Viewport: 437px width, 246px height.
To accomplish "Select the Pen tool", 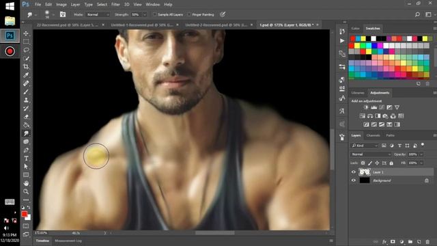I will 26,150.
